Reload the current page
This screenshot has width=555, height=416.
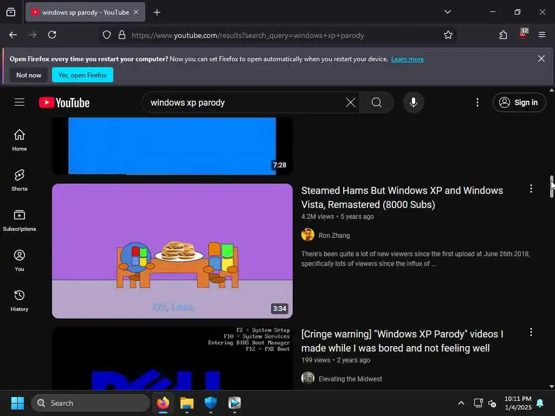52,35
